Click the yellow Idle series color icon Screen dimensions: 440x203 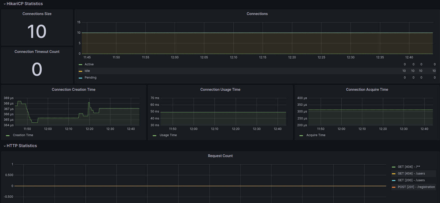pyautogui.click(x=81, y=71)
